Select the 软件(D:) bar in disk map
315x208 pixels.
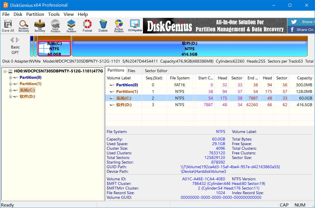click(x=189, y=48)
